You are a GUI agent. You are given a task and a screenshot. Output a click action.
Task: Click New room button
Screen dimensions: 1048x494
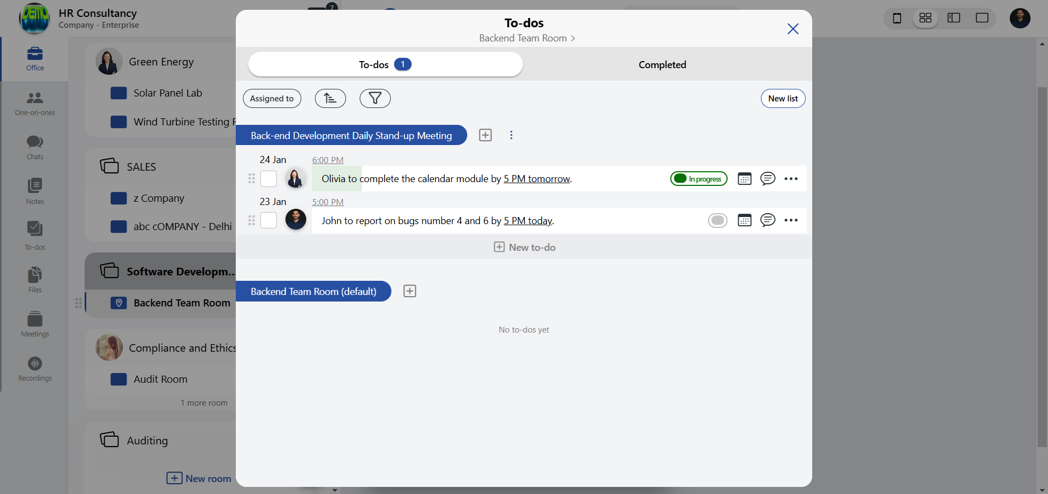click(199, 478)
